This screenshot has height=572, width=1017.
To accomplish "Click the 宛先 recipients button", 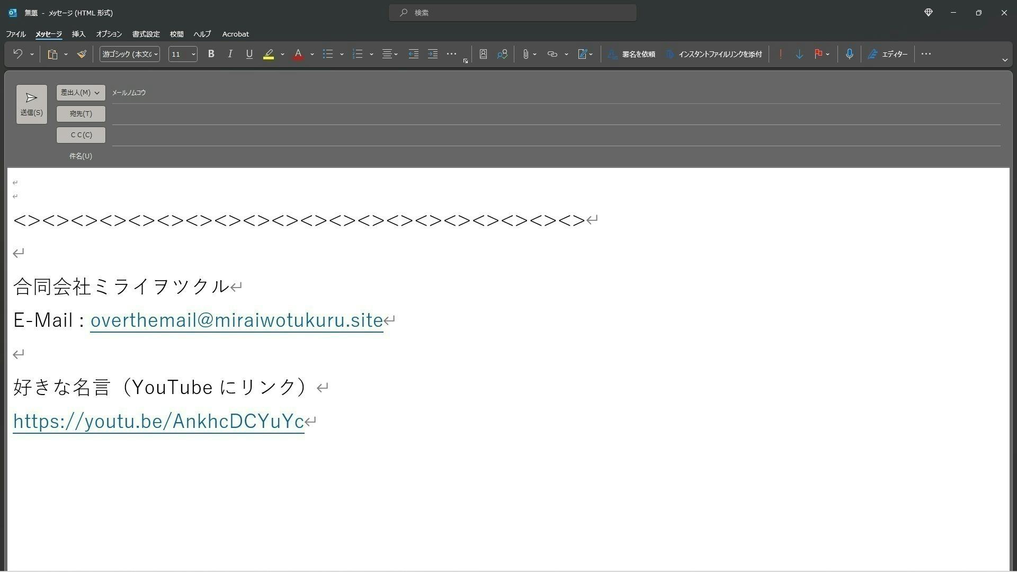I will click(81, 114).
